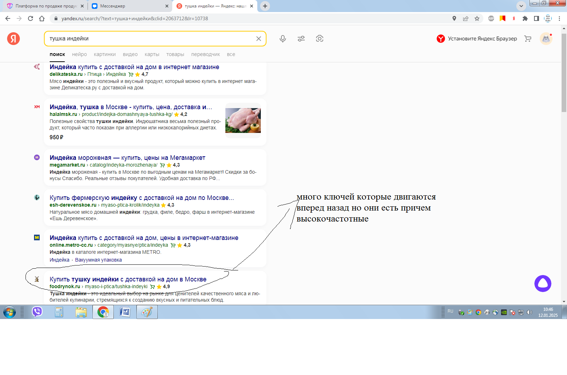This screenshot has height=375, width=567.
Task: Open 'Установите Яндекс Браузер' promo link
Action: (x=477, y=39)
